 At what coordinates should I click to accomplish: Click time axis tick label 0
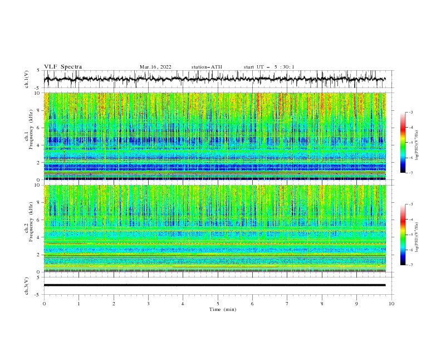click(44, 304)
